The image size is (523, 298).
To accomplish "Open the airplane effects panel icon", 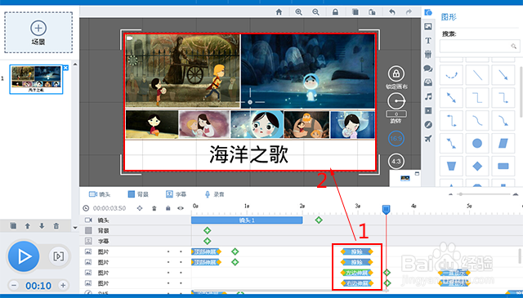I will [428, 138].
